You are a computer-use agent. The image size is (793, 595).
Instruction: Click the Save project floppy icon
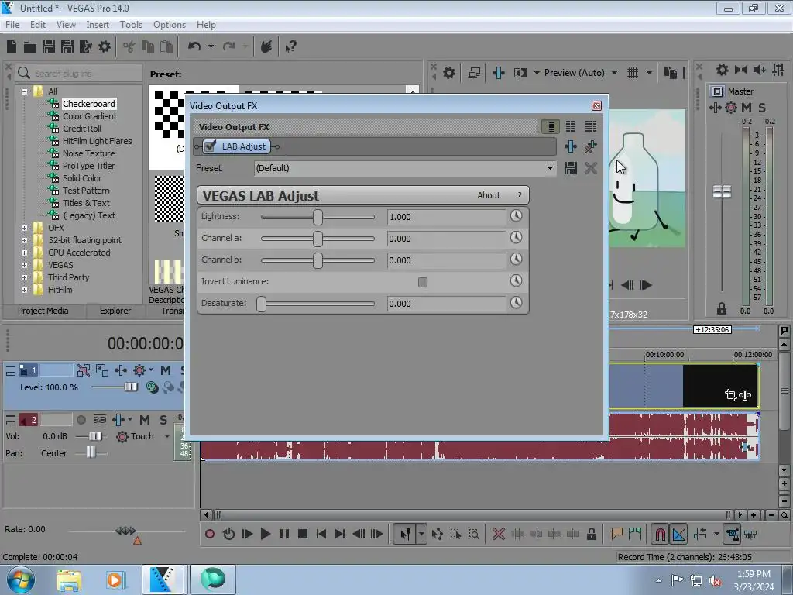pyautogui.click(x=49, y=46)
